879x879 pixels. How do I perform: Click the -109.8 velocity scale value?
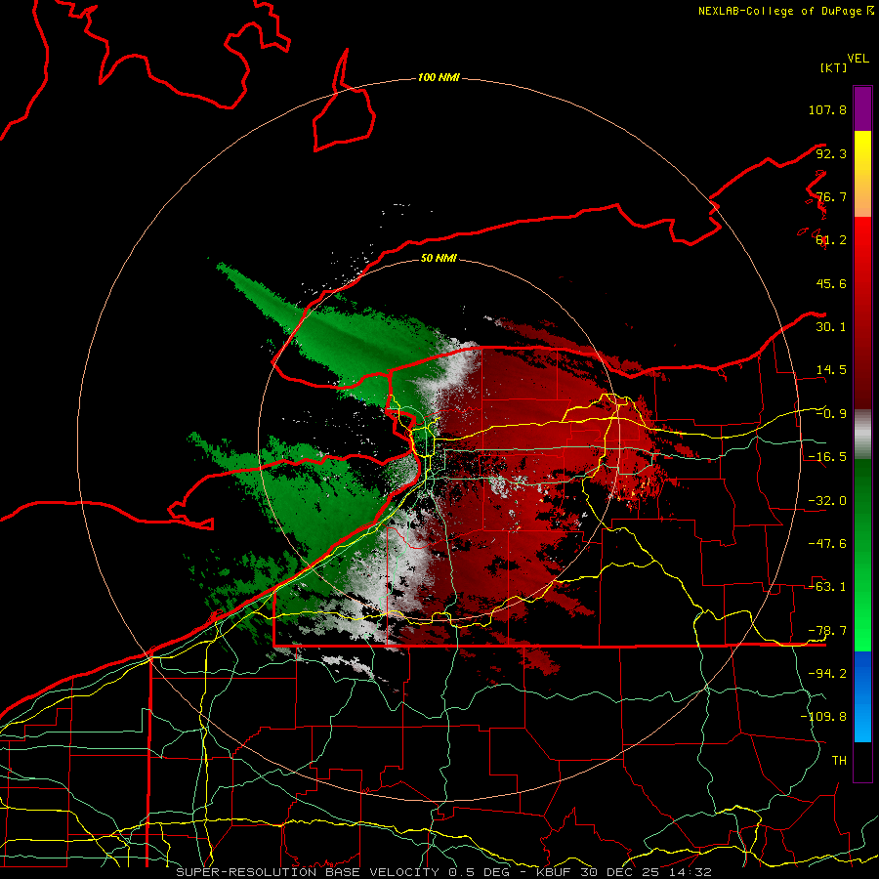[x=823, y=717]
